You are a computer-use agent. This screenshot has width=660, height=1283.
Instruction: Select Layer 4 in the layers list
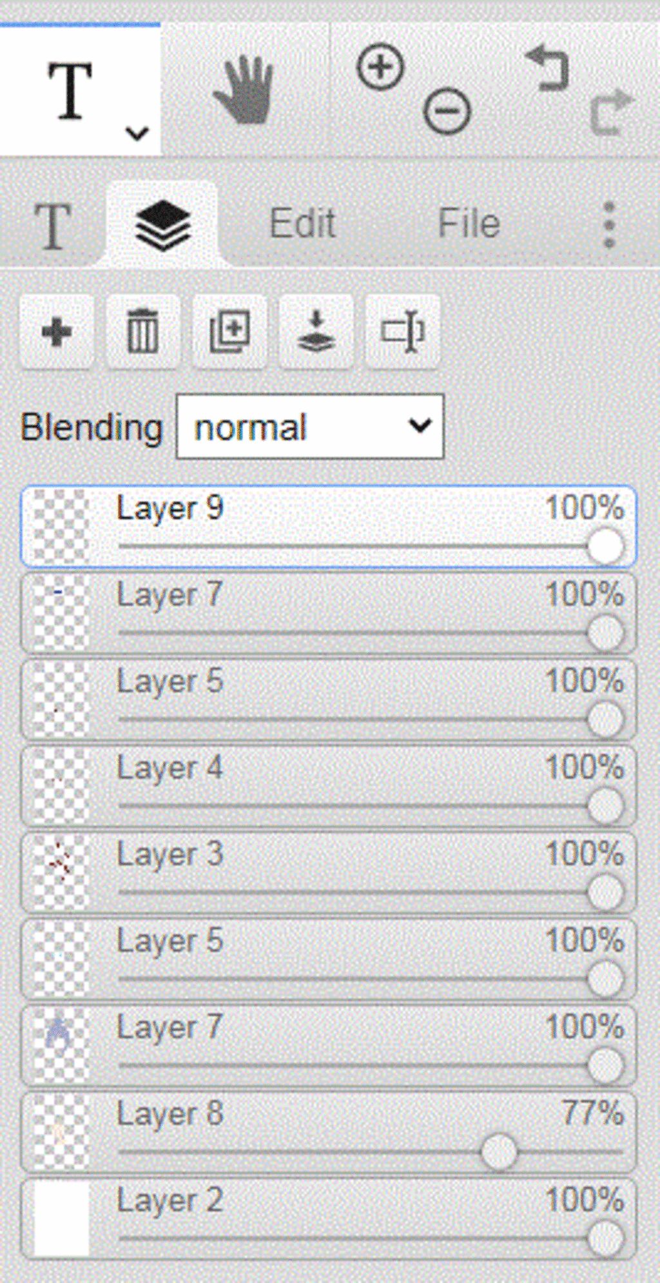coord(329,787)
